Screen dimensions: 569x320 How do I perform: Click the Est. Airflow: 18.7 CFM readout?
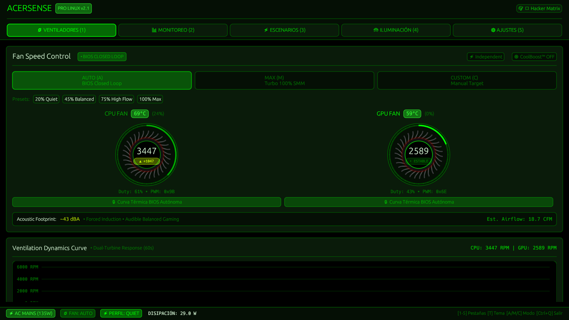(519, 219)
